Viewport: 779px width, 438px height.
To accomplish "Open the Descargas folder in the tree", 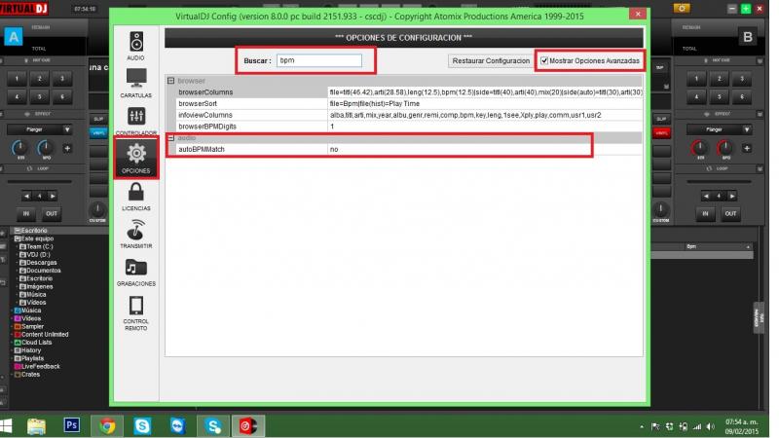I will click(38, 262).
